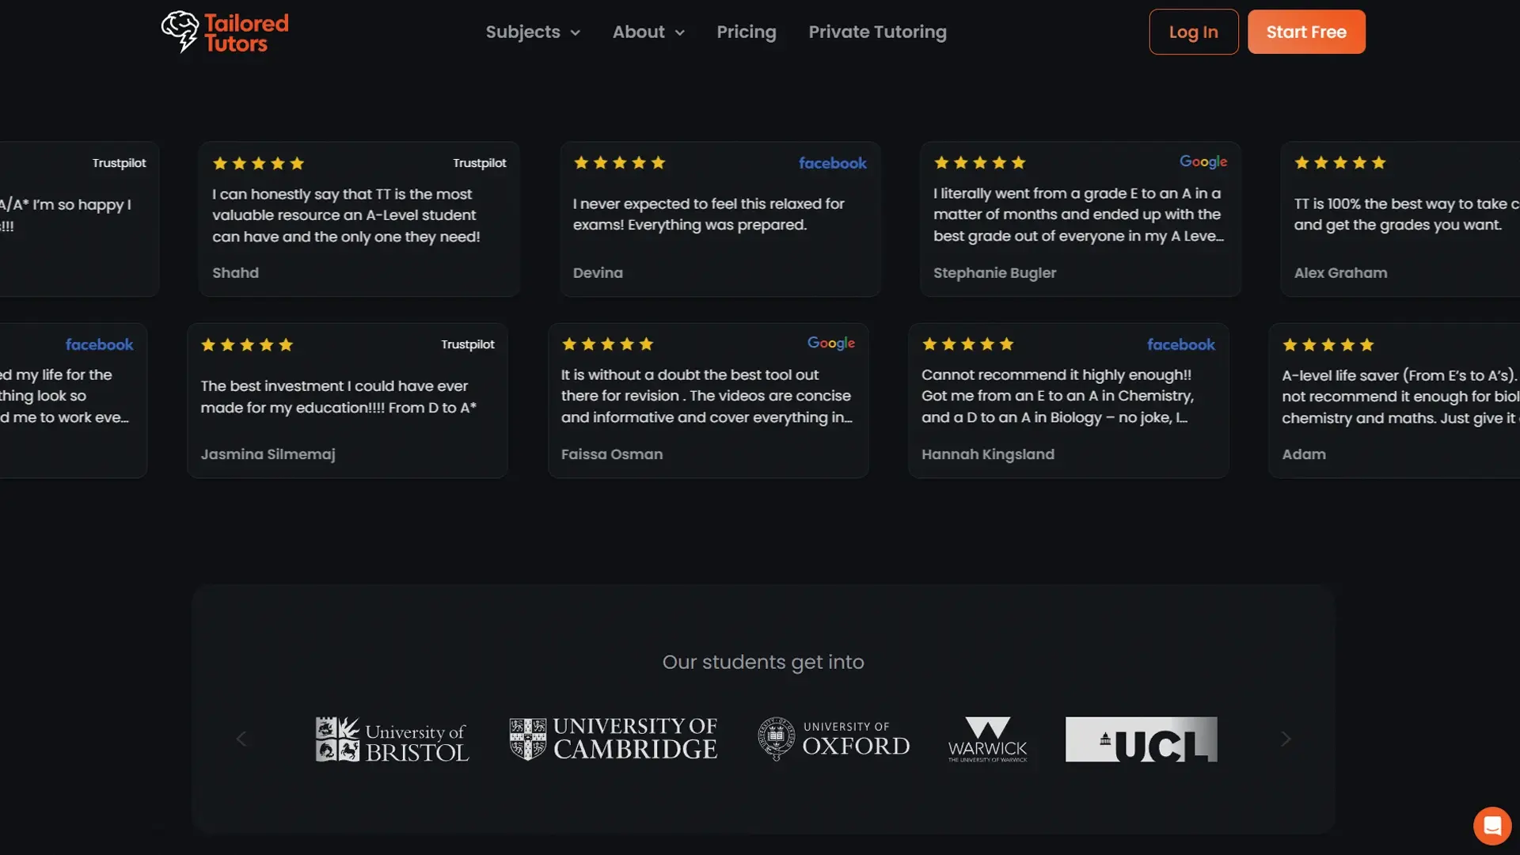Viewport: 1520px width, 855px height.
Task: Go to Private Tutoring page
Action: pyautogui.click(x=877, y=32)
